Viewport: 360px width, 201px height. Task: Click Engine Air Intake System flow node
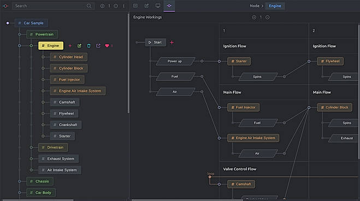click(253, 138)
